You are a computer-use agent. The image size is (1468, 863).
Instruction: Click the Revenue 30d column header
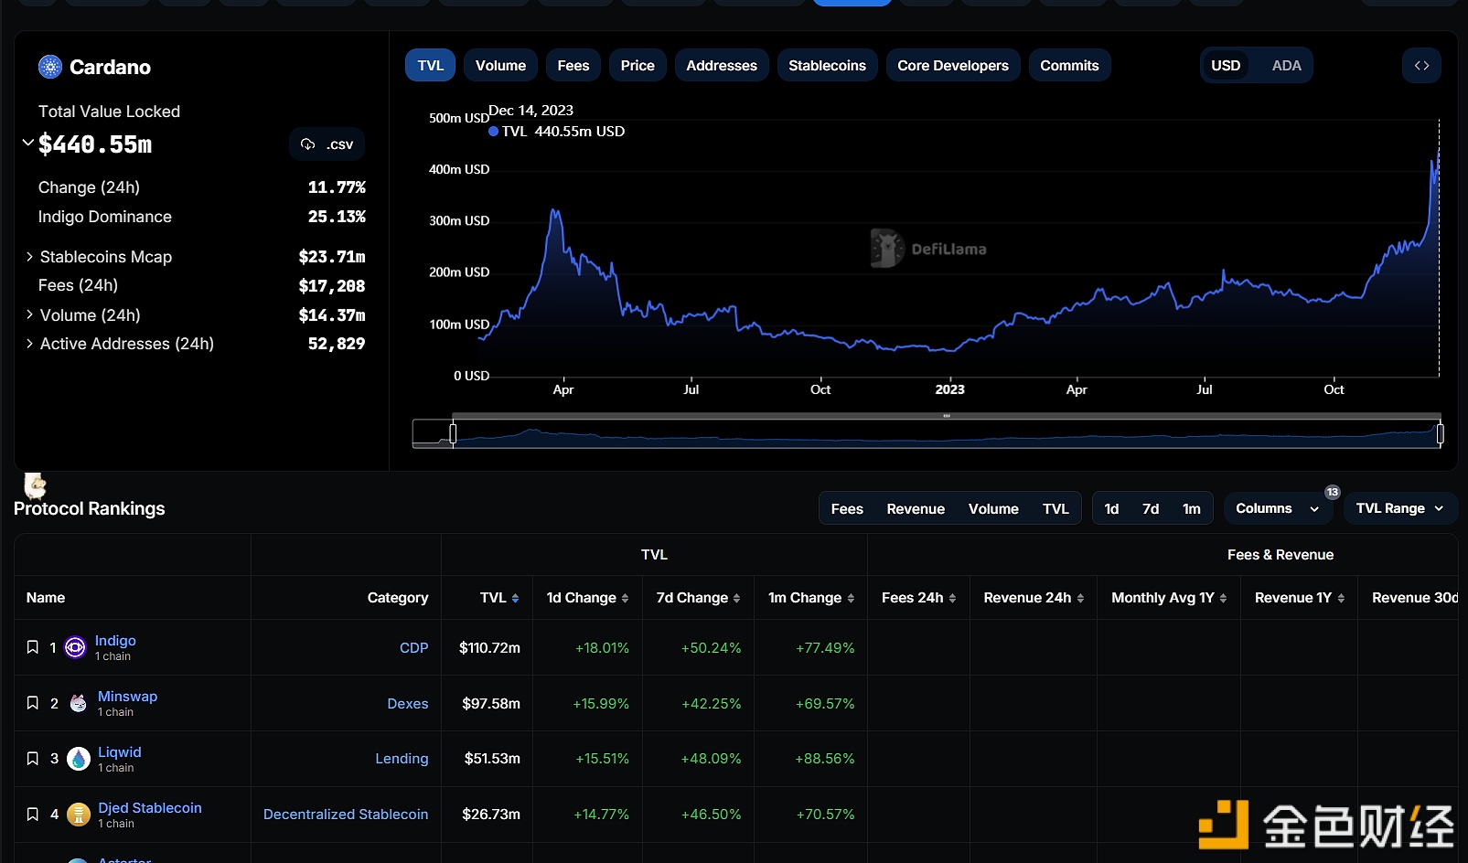pyautogui.click(x=1415, y=598)
